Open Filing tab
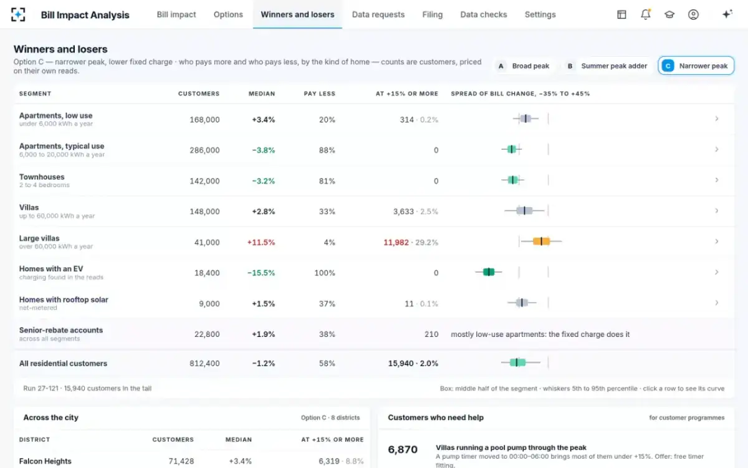The image size is (748, 468). tap(432, 14)
